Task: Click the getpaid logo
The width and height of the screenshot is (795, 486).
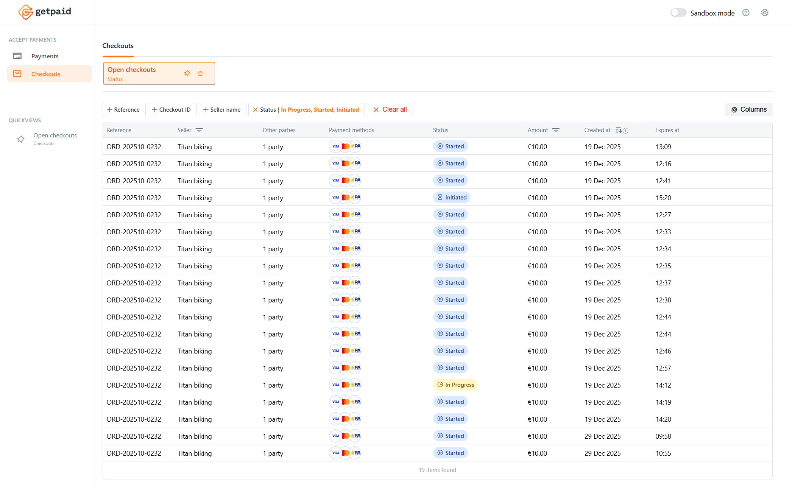Action: coord(44,12)
